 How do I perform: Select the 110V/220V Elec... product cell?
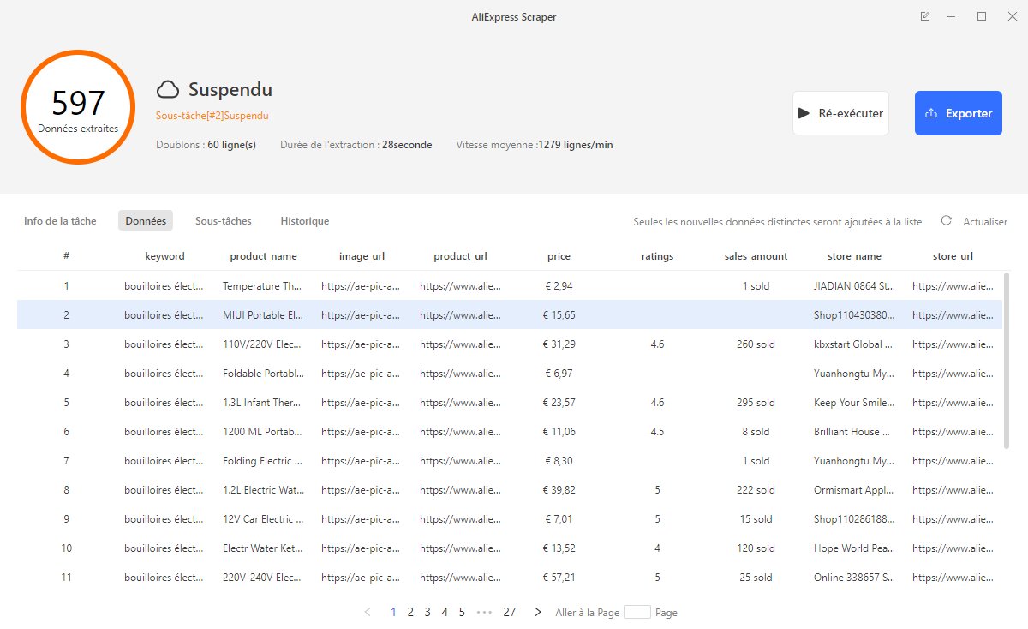click(x=262, y=344)
